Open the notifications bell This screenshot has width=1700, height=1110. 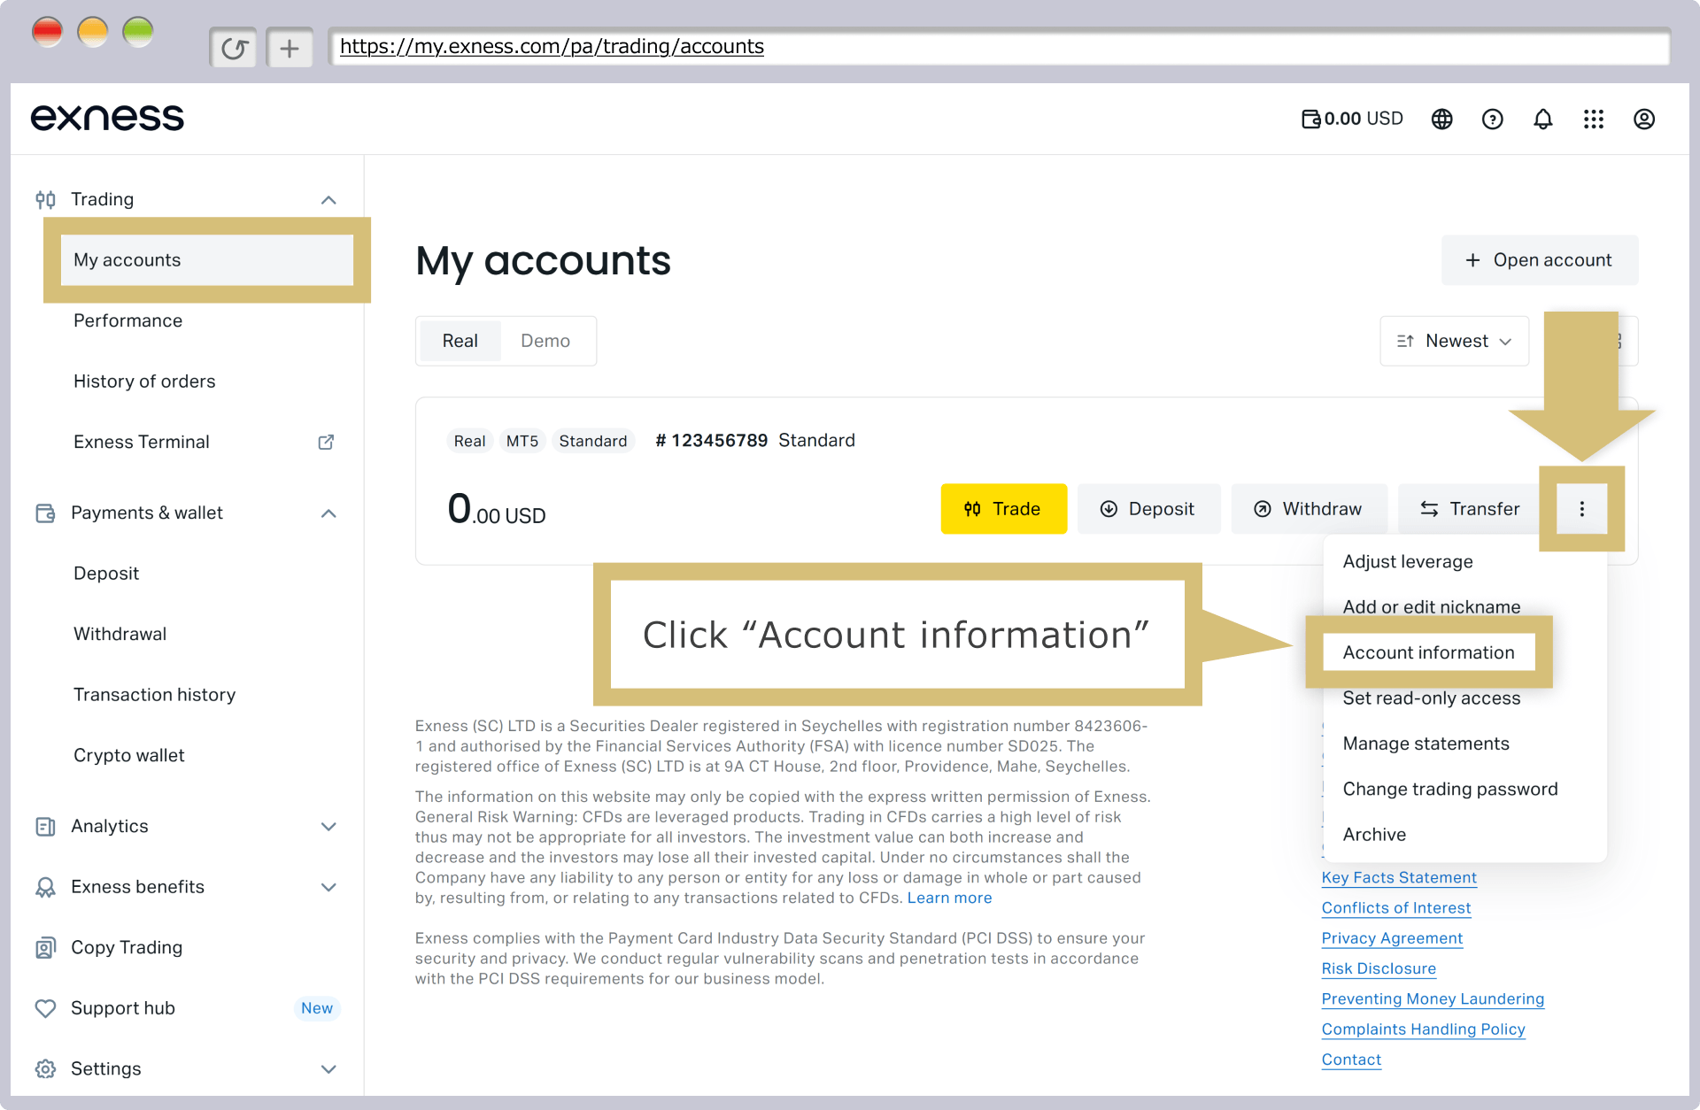click(x=1542, y=119)
